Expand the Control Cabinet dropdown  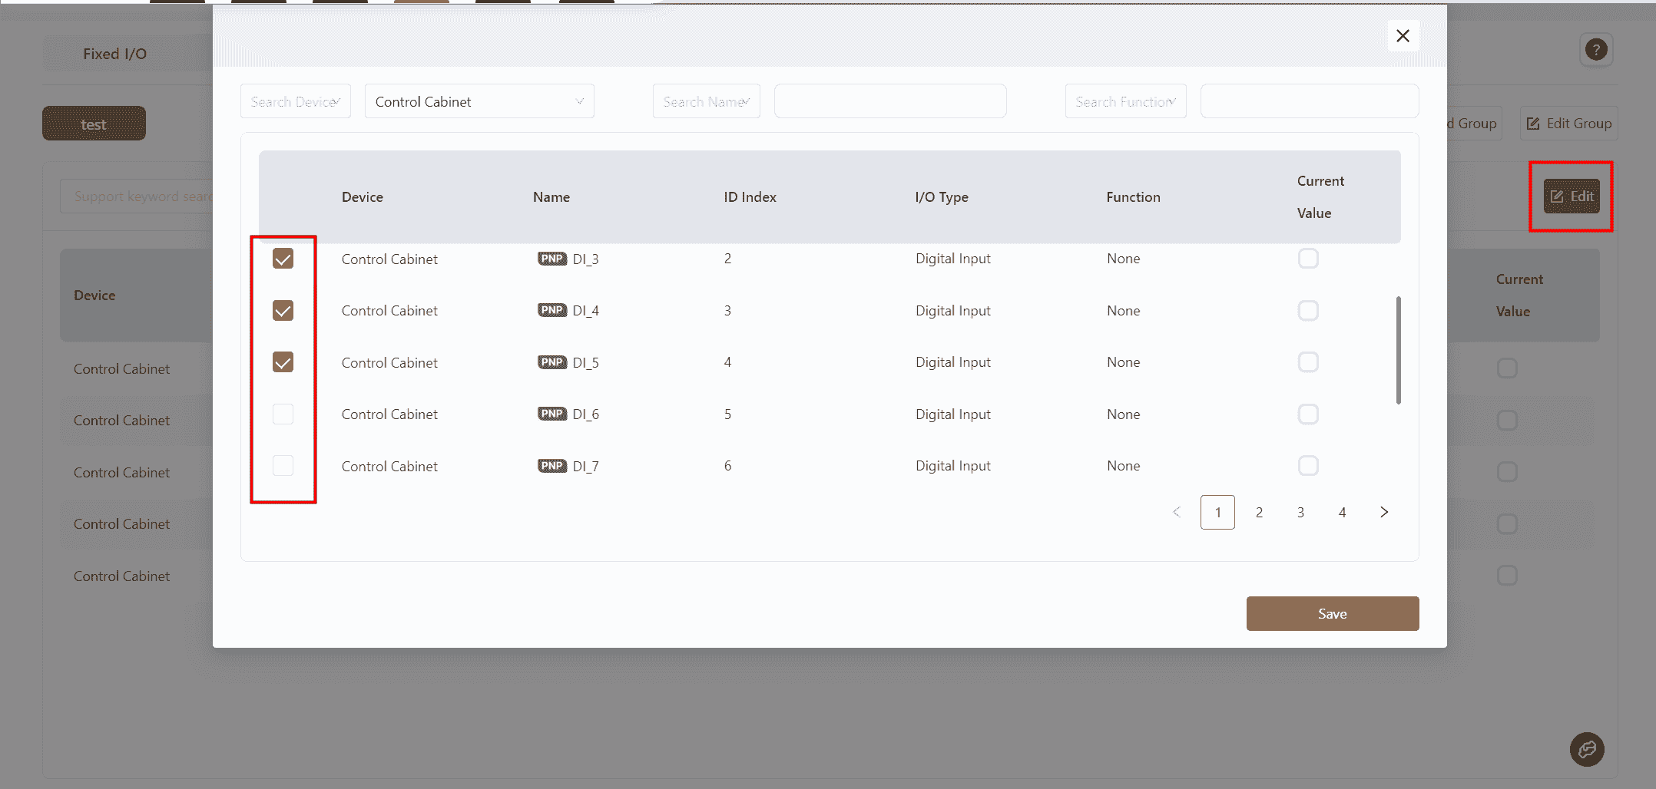479,101
